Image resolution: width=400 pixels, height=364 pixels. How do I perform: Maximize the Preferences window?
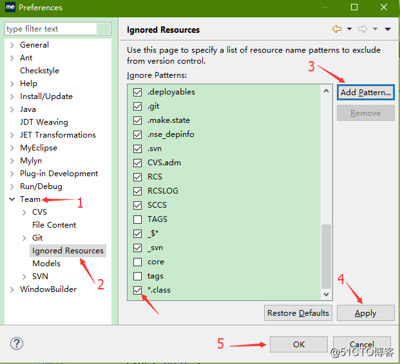click(x=354, y=7)
